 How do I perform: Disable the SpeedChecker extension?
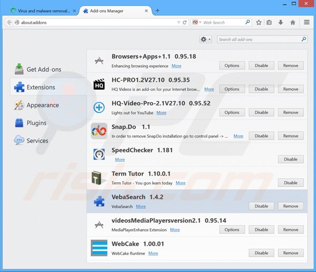pyautogui.click(x=291, y=159)
